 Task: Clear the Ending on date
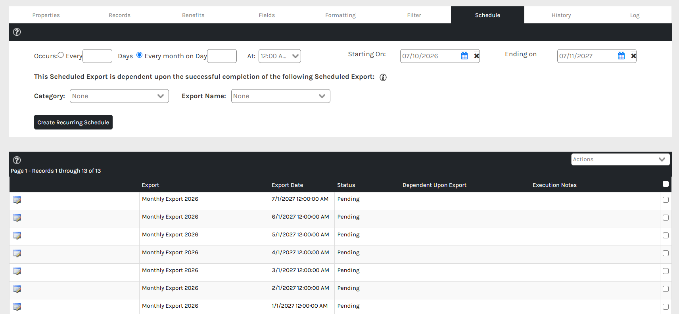click(633, 56)
